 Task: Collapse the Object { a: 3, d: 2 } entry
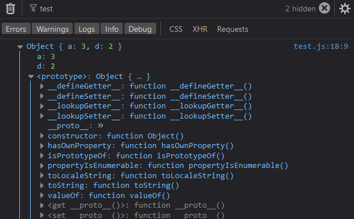[20, 47]
